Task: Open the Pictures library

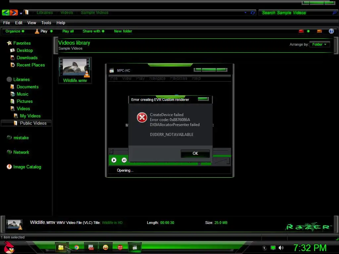Action: tap(24, 101)
